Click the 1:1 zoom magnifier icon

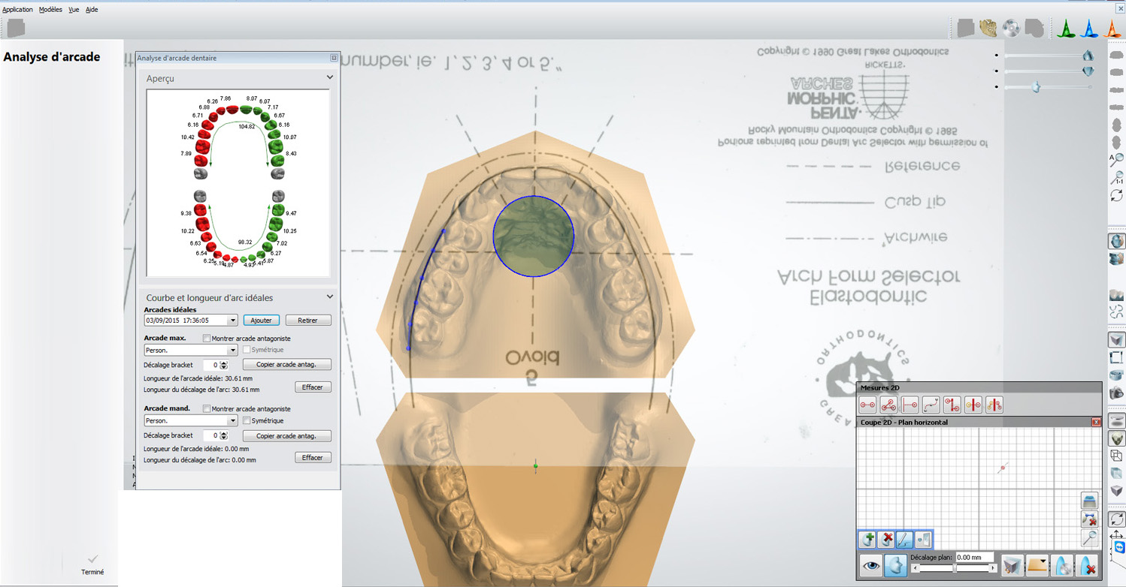tap(1117, 178)
